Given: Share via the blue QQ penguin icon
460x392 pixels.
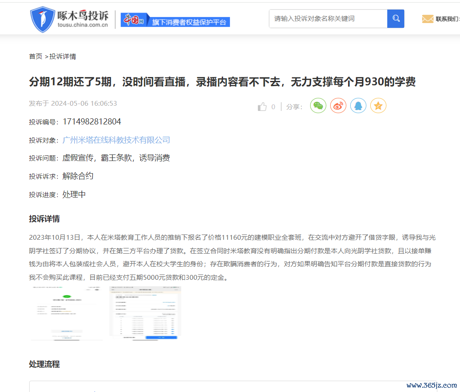Looking at the screenshot, I should (x=358, y=106).
